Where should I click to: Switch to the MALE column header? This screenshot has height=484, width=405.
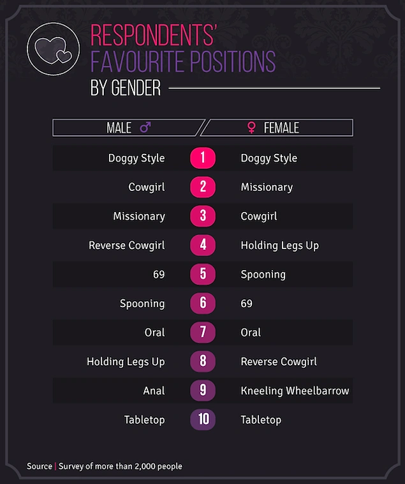point(129,128)
